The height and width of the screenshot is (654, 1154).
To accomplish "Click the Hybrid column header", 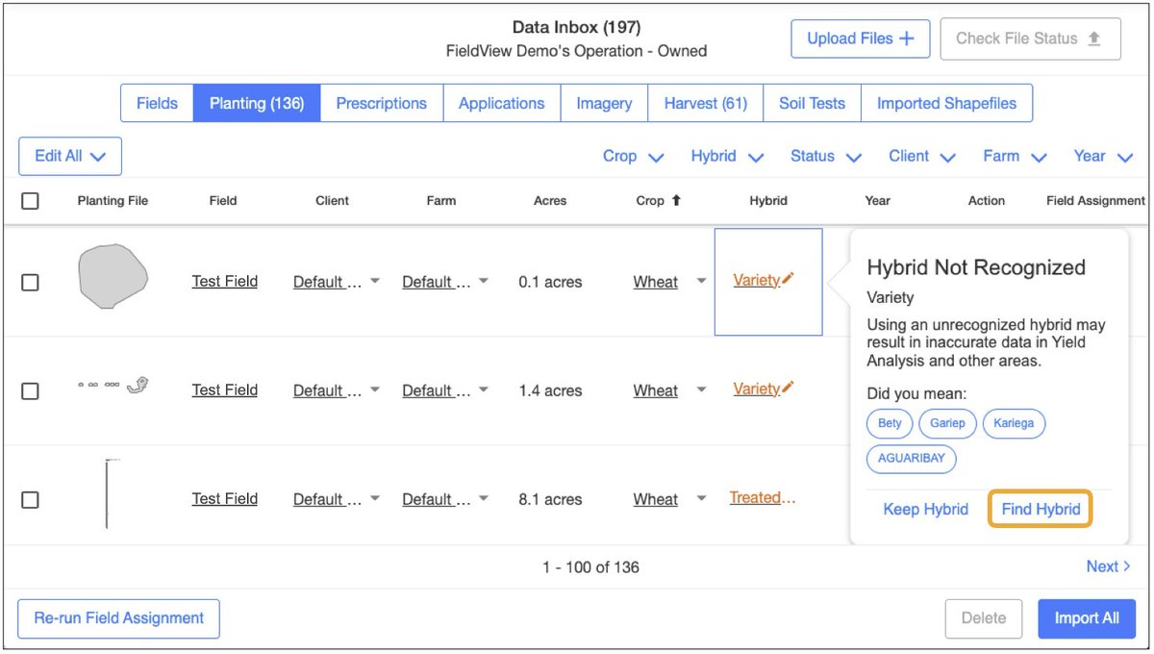I will pyautogui.click(x=767, y=200).
